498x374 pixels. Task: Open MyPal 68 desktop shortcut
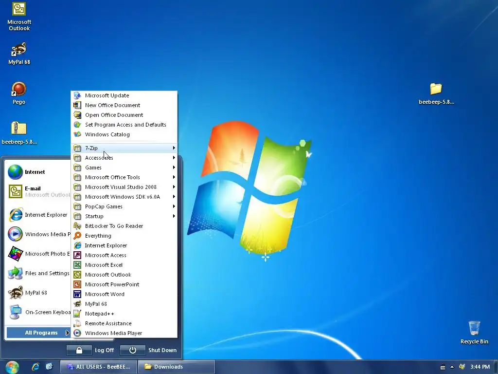tap(19, 53)
